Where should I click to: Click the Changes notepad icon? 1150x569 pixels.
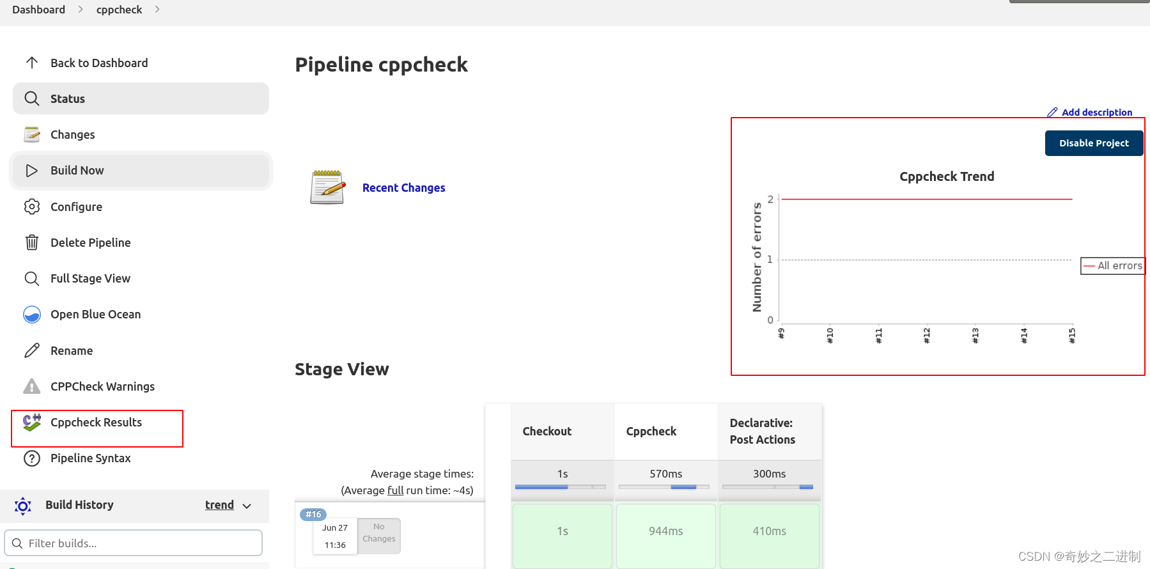[32, 134]
